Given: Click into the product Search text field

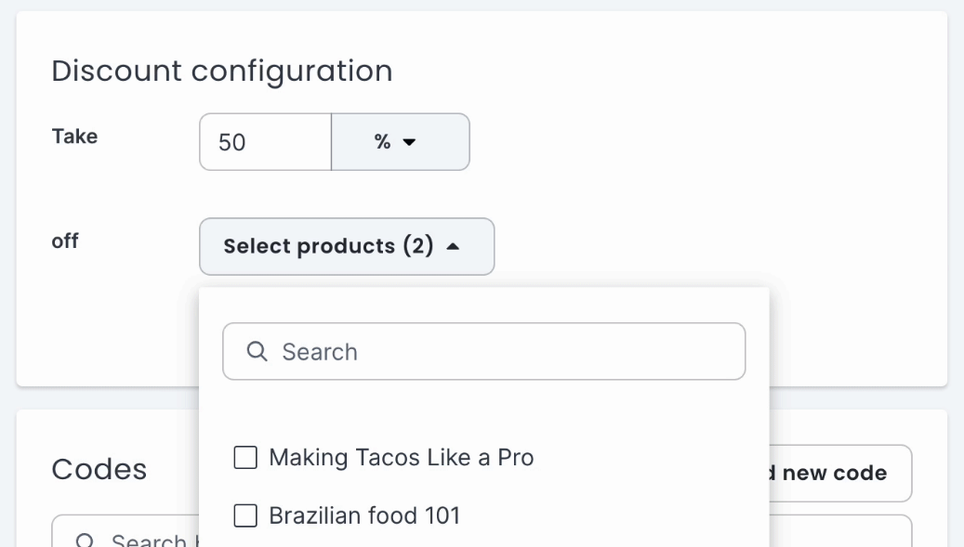Looking at the screenshot, I should [502, 352].
